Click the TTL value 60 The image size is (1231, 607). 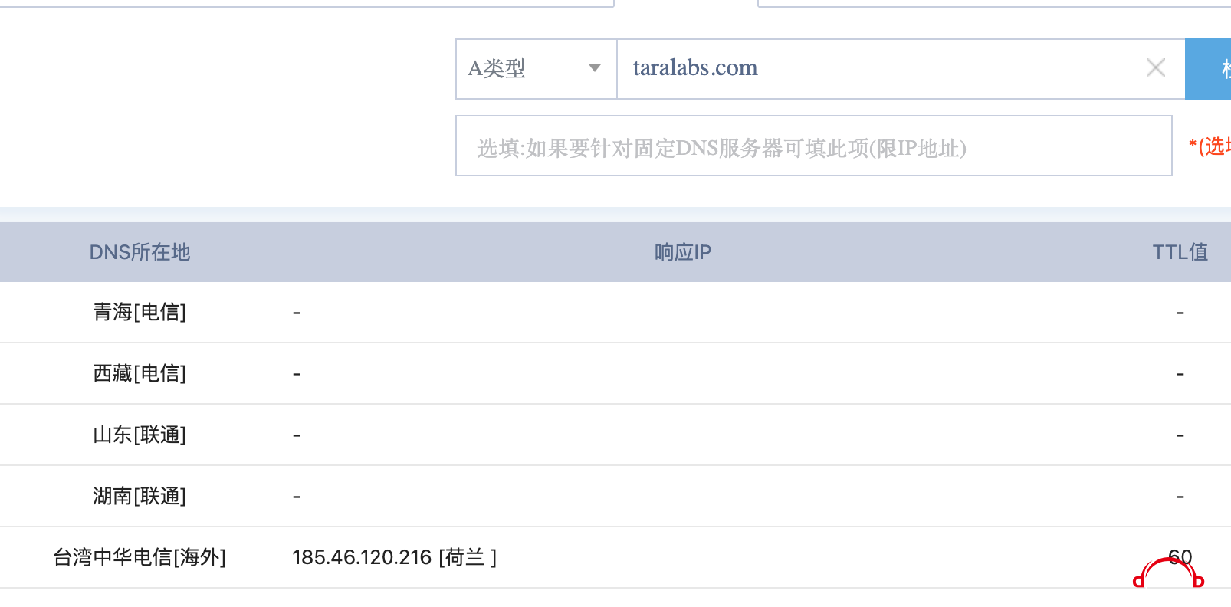(x=1180, y=557)
